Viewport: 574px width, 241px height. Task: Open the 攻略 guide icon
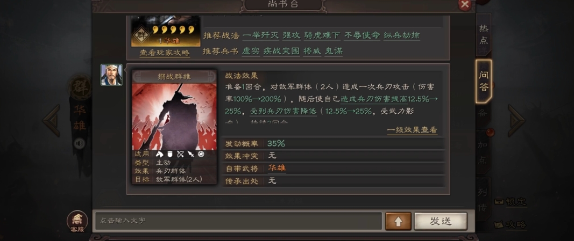tap(511, 224)
